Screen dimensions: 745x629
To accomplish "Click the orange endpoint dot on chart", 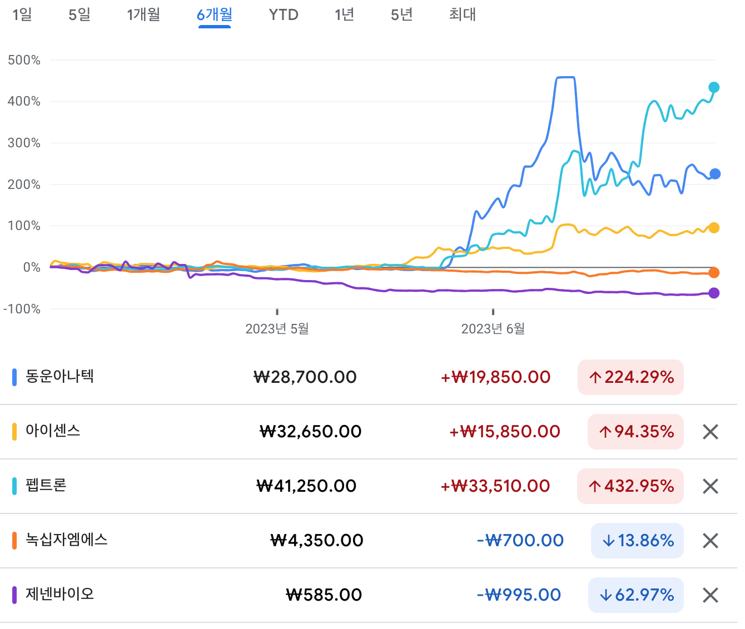I will tap(714, 272).
